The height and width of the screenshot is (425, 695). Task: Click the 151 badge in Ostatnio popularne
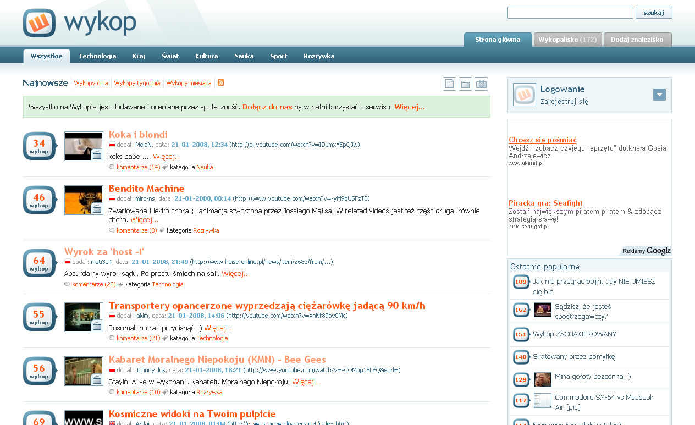tap(521, 334)
